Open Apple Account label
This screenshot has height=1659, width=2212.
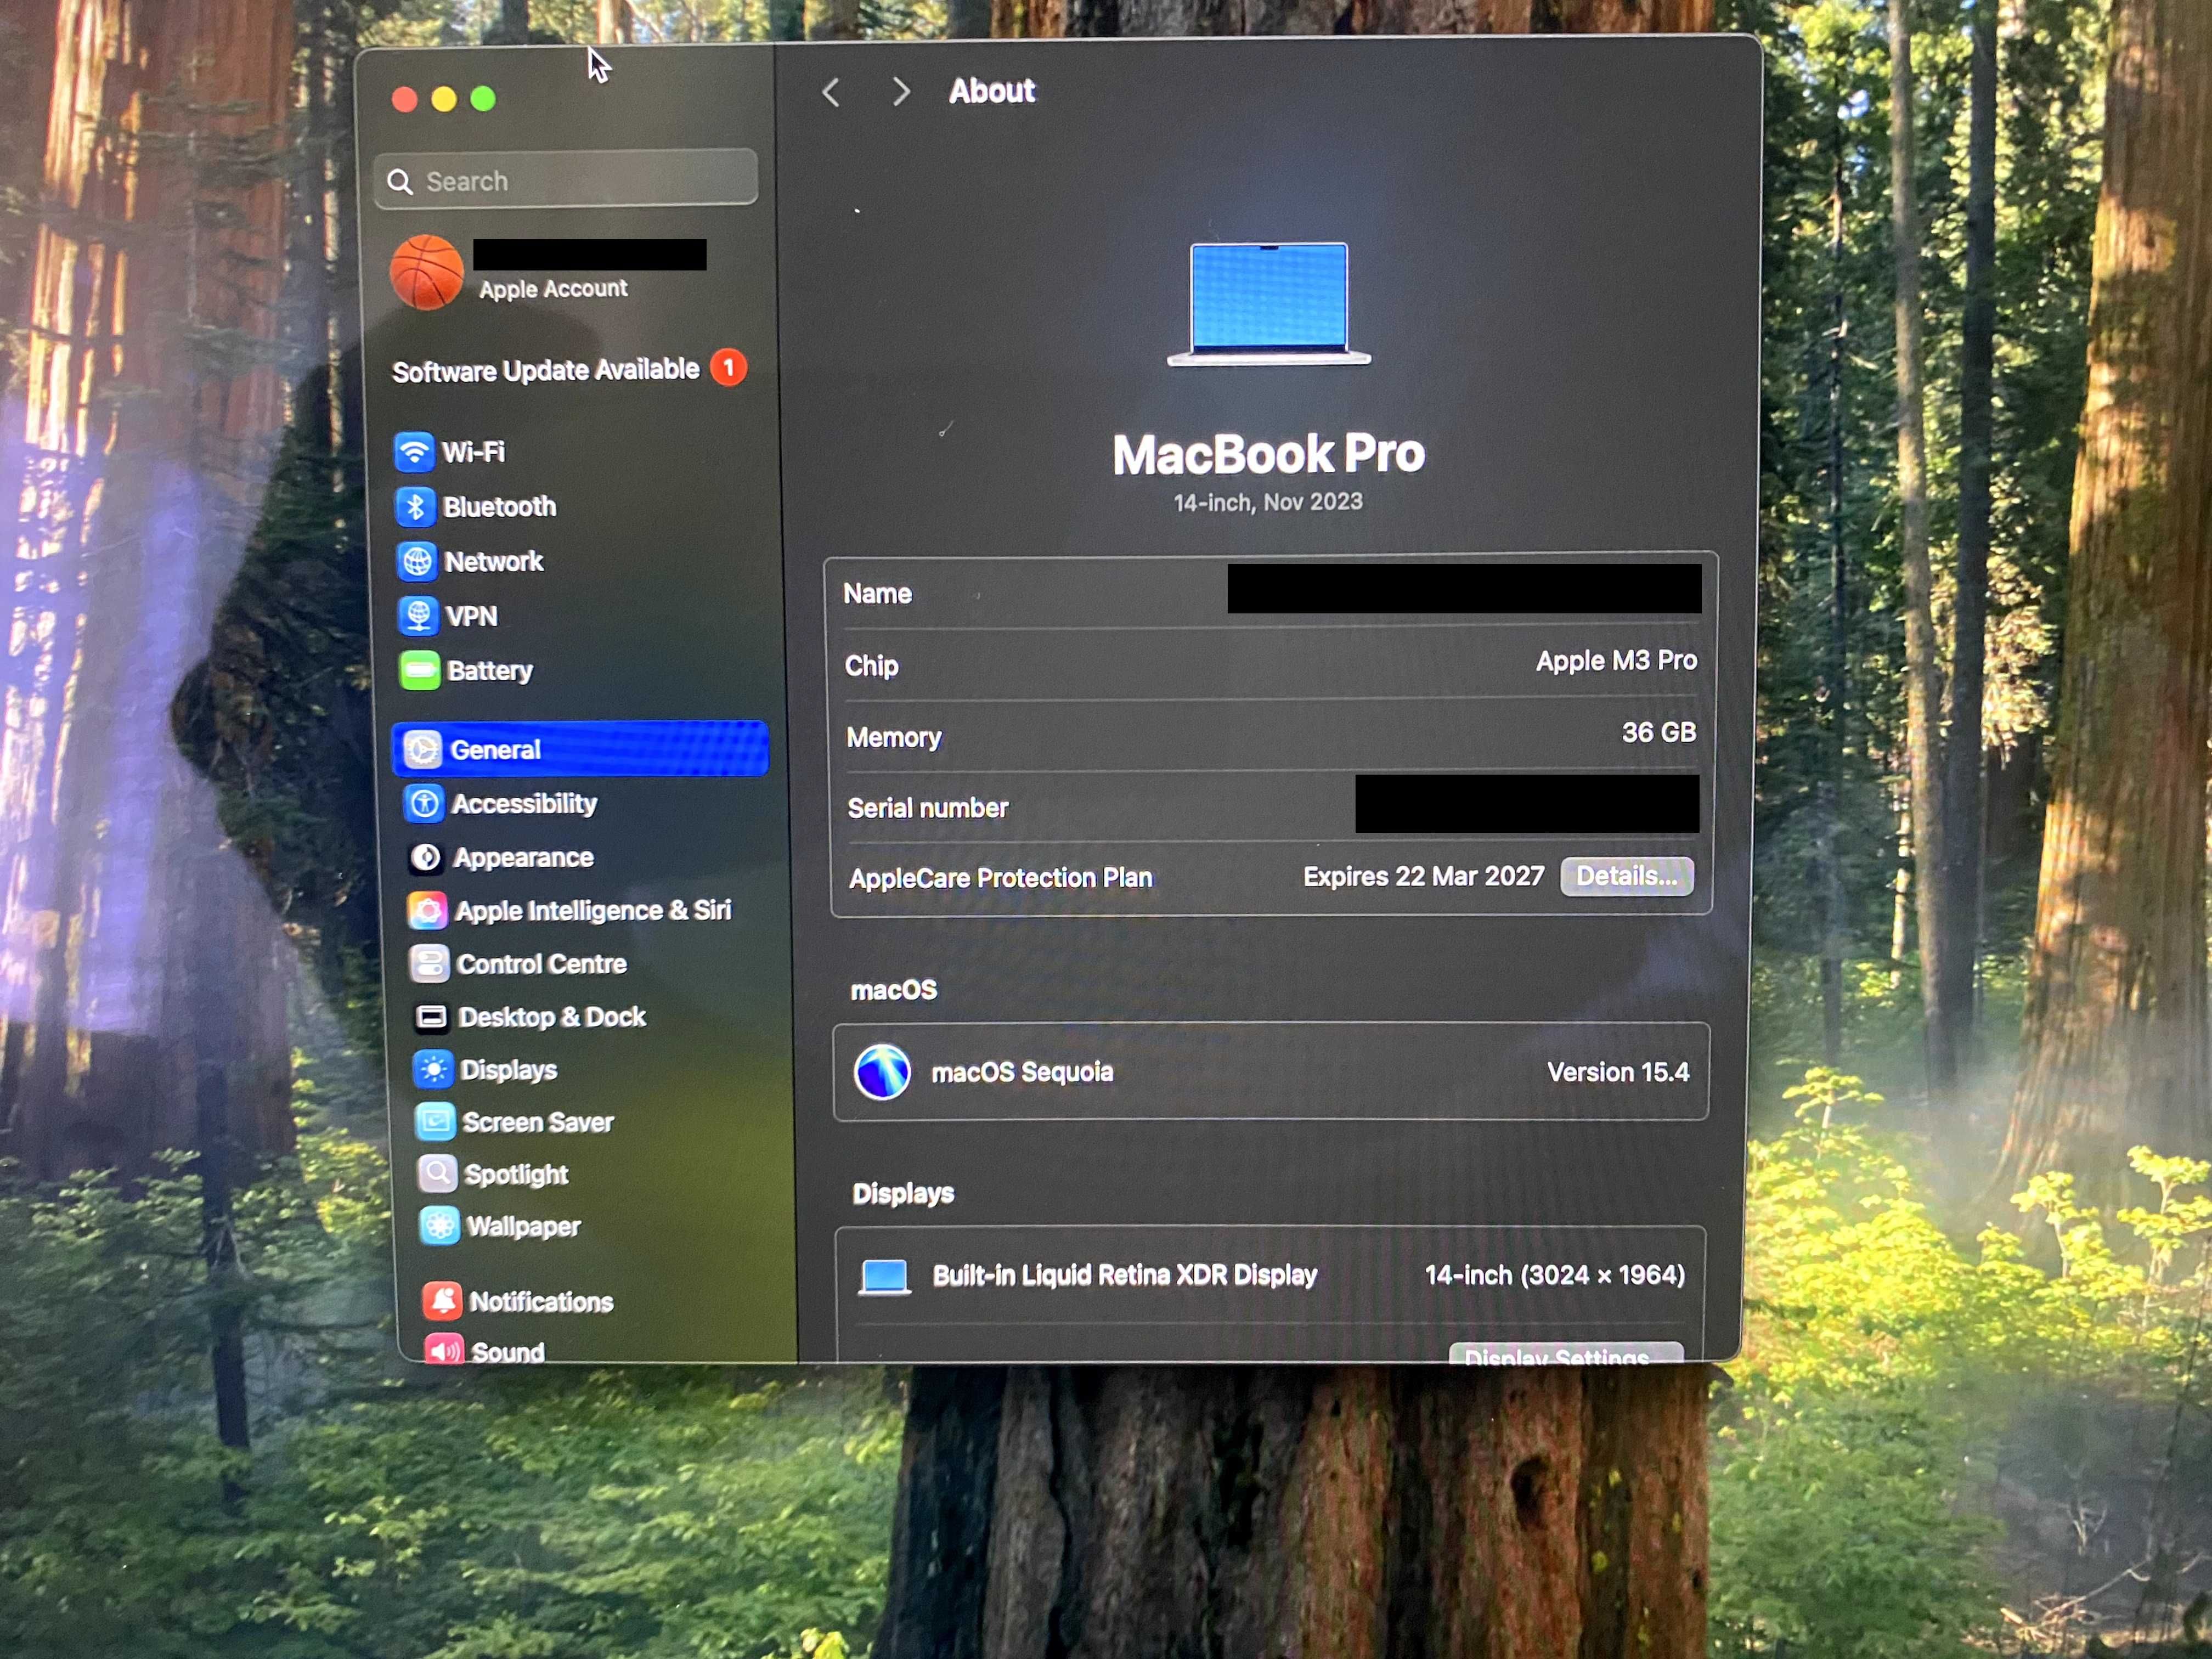coord(553,289)
